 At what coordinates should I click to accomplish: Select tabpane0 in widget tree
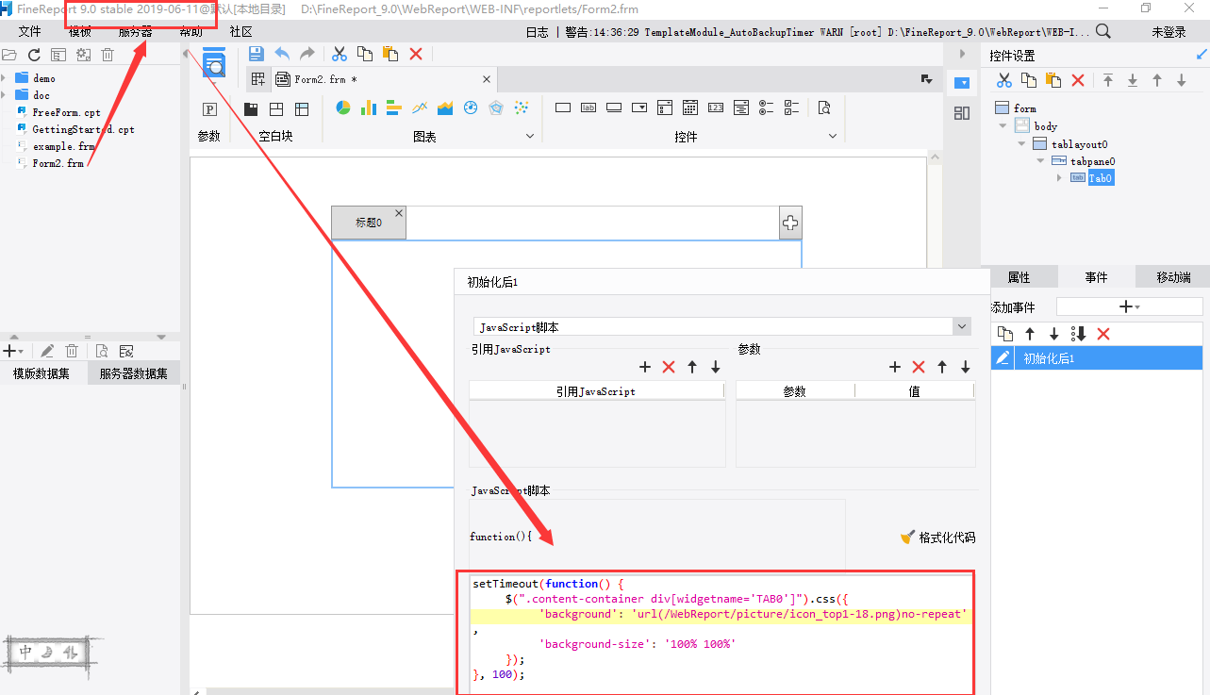click(1092, 161)
